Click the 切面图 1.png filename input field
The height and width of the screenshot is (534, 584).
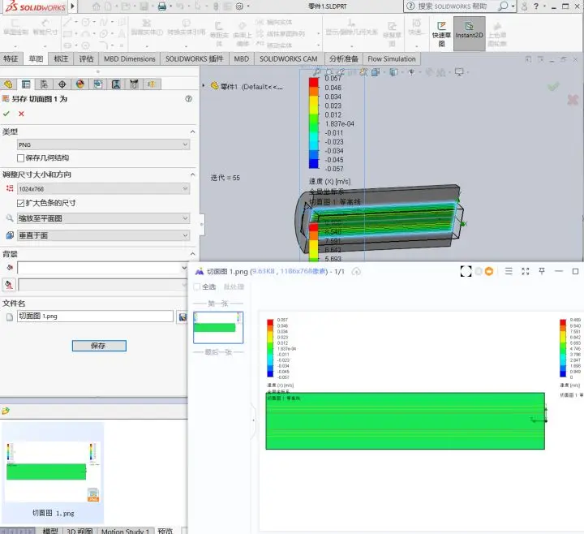(95, 317)
